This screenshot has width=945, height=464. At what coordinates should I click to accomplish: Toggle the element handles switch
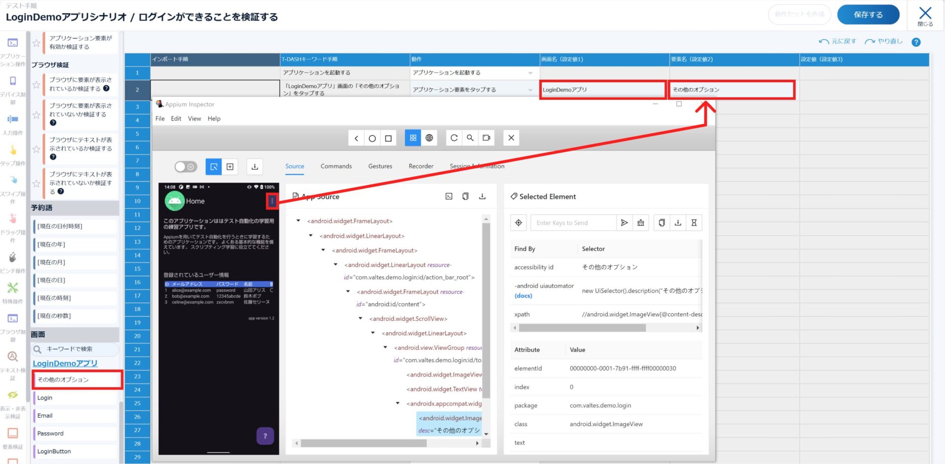[186, 167]
